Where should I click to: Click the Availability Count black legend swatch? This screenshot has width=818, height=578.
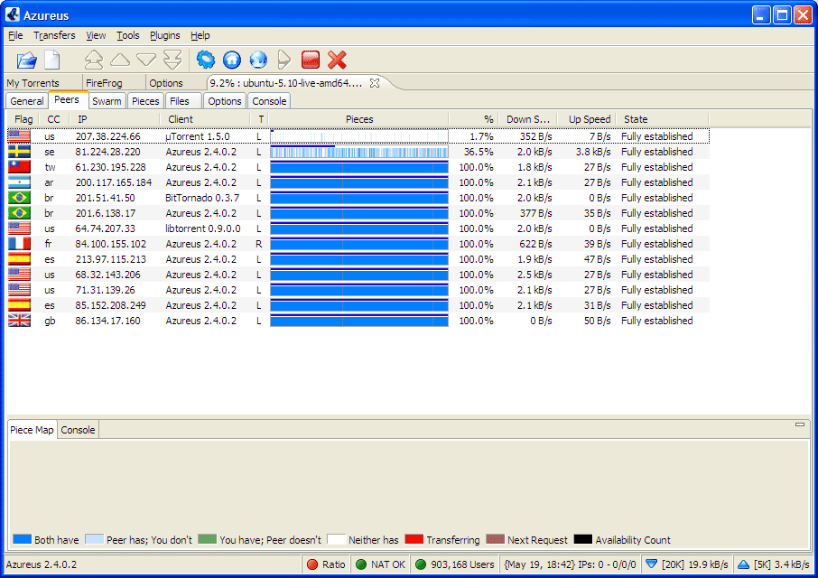pos(583,539)
